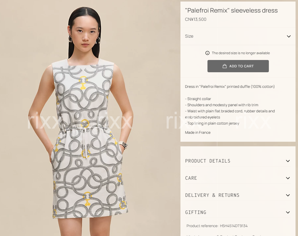Click the chevron beside Delivery & Returns
Screen dimensions: 298x236
(x=288, y=195)
